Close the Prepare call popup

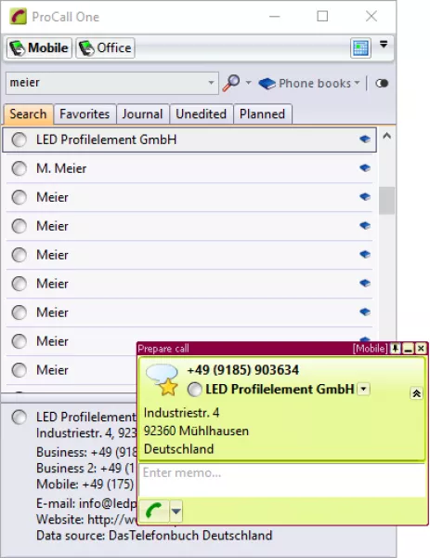tap(421, 349)
